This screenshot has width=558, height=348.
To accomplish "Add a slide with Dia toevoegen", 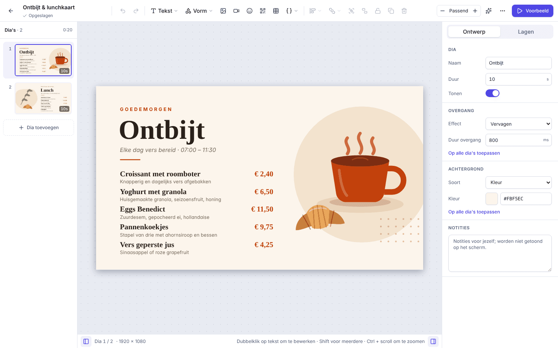I will click(x=38, y=128).
